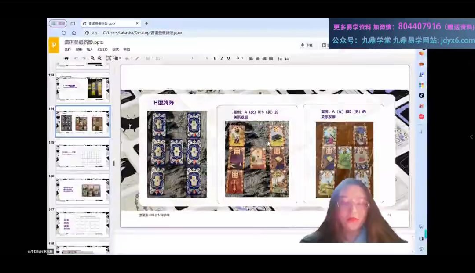
Task: Open a new browser tab
Action: (146, 23)
